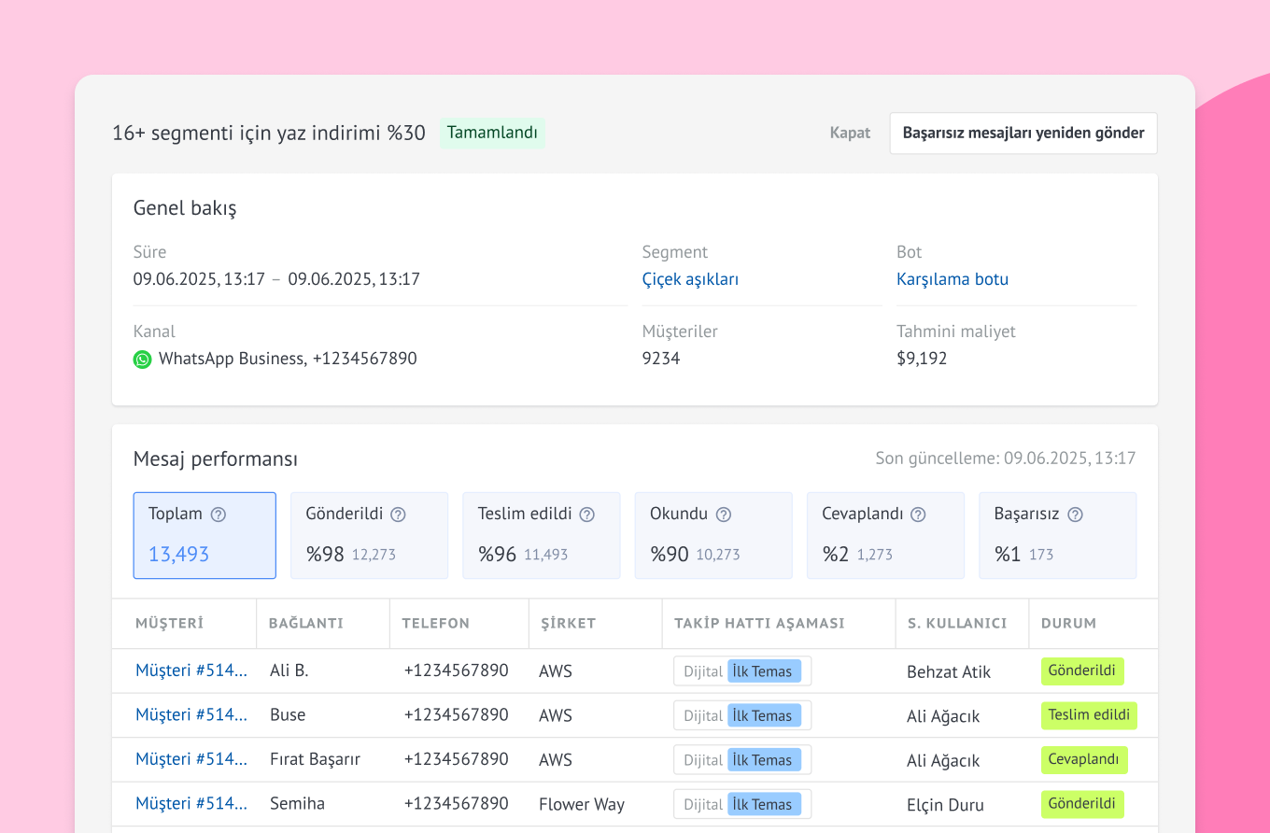The image size is (1270, 833).
Task: Open customer link in Semiha row
Action: click(x=191, y=803)
